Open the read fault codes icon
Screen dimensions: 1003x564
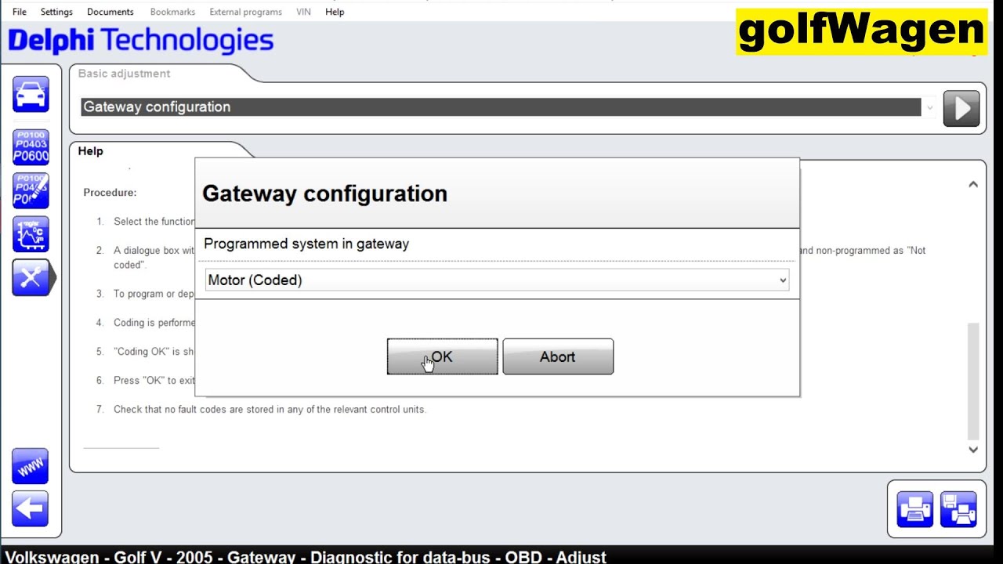point(31,146)
